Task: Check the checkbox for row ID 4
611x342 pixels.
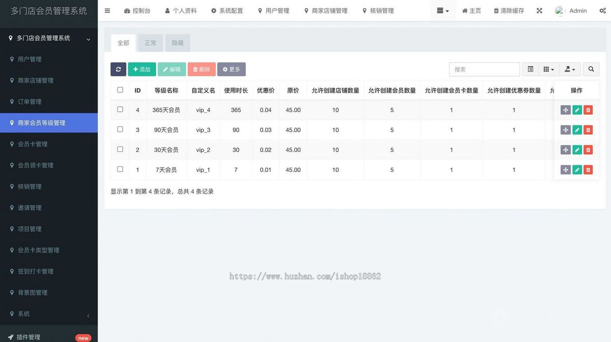Action: point(120,109)
